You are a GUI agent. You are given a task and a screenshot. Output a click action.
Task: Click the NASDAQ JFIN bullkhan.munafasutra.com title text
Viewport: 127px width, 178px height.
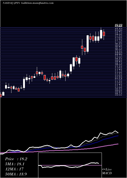pyautogui.click(x=28, y=3)
